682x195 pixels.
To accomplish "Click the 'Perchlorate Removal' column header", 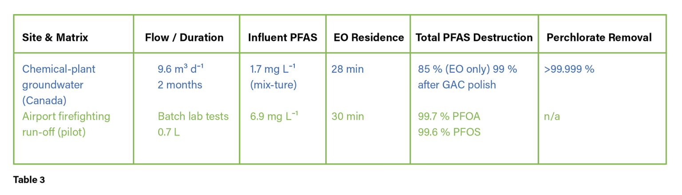I will click(x=599, y=37).
